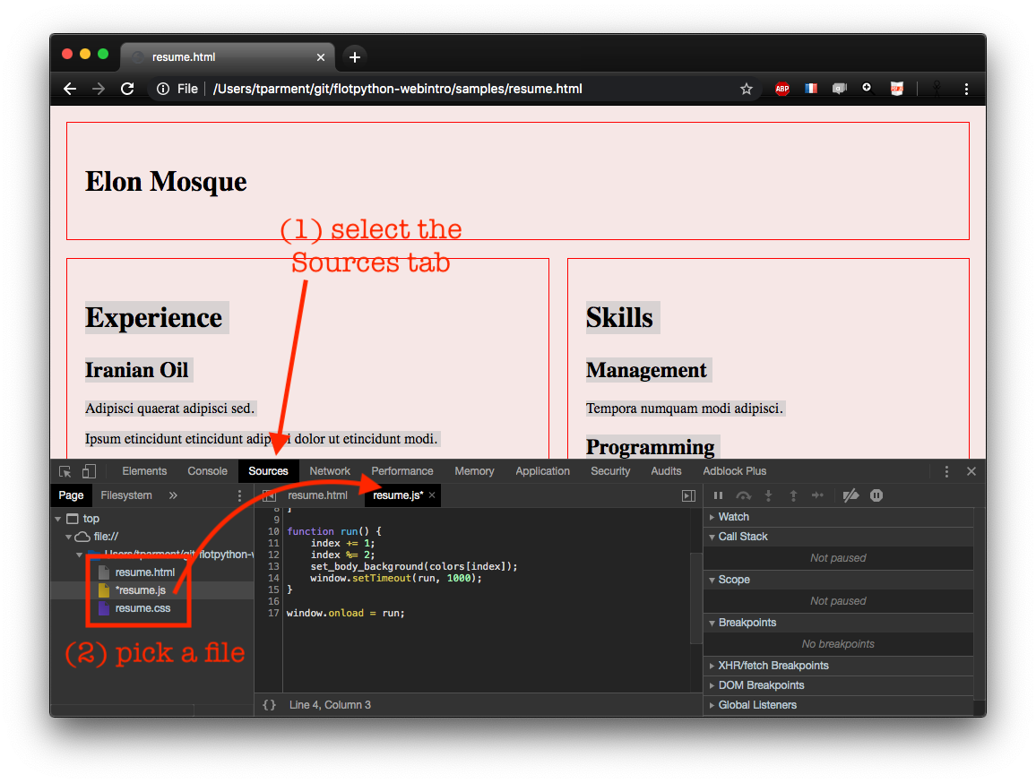
Task: Hide the file navigator sidebar
Action: (268, 495)
